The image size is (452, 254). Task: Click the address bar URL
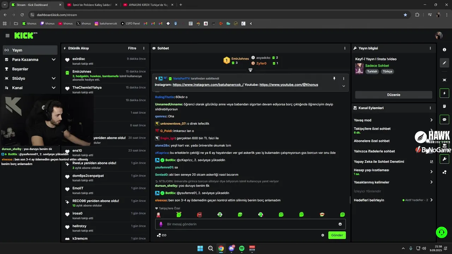tap(57, 15)
